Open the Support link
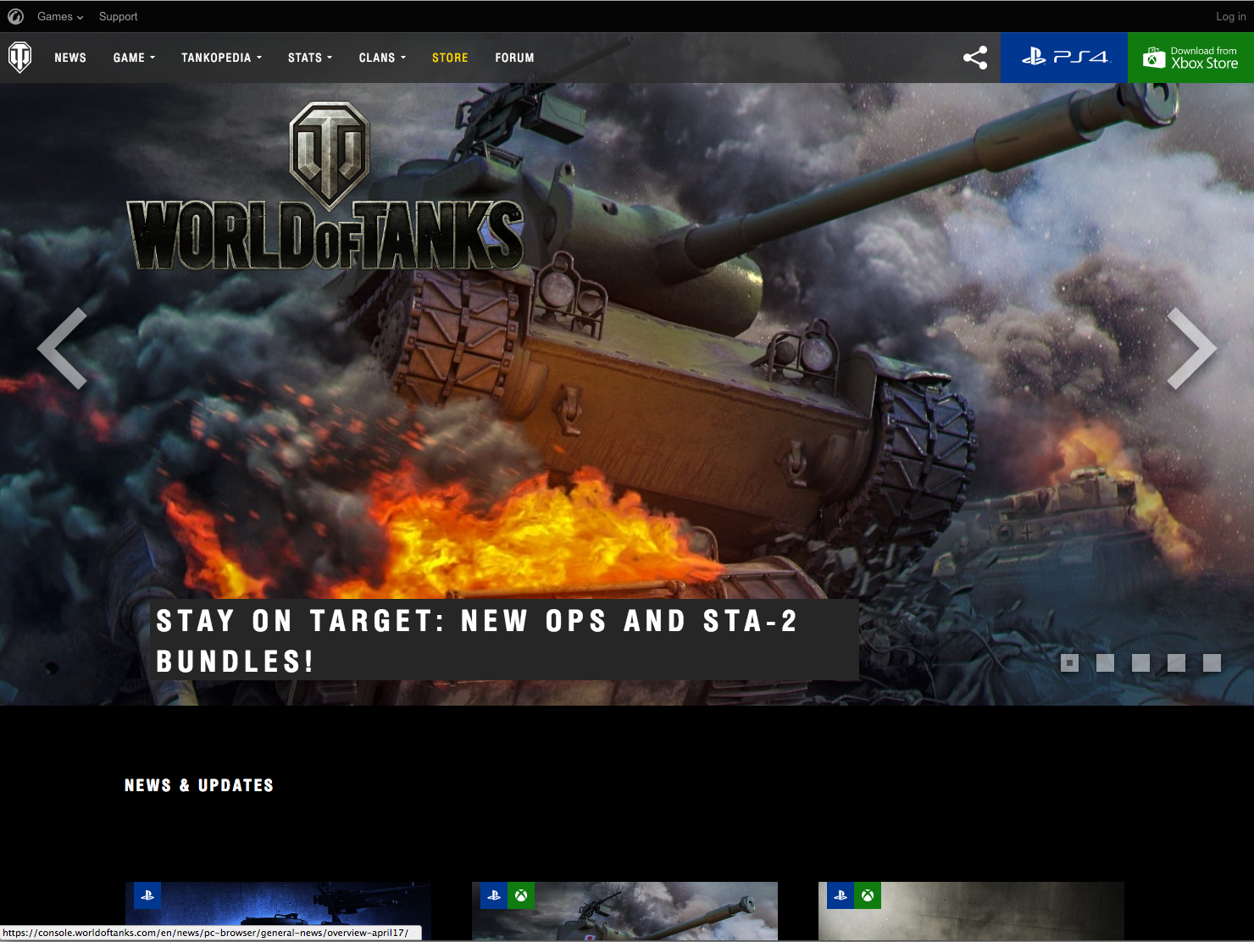This screenshot has height=942, width=1254. pos(118,16)
